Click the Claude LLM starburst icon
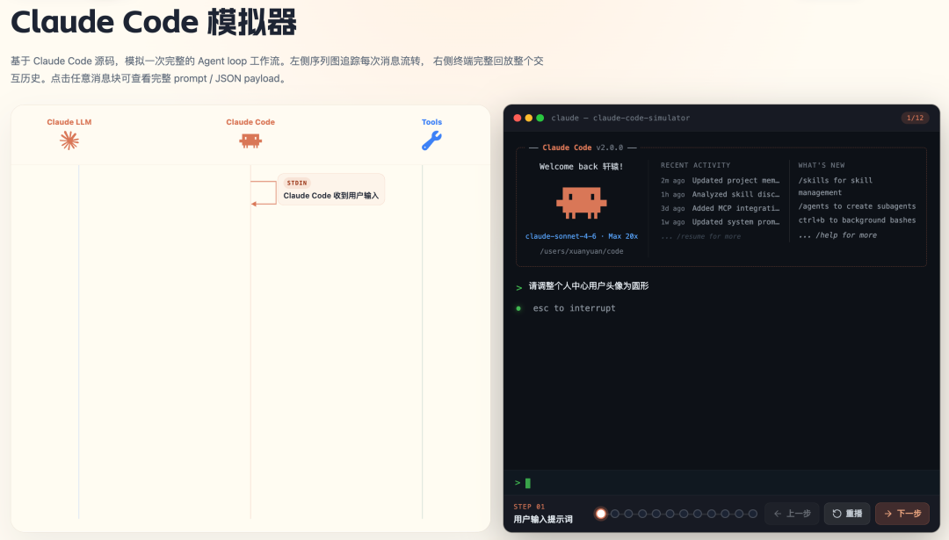Image resolution: width=949 pixels, height=540 pixels. [x=69, y=140]
